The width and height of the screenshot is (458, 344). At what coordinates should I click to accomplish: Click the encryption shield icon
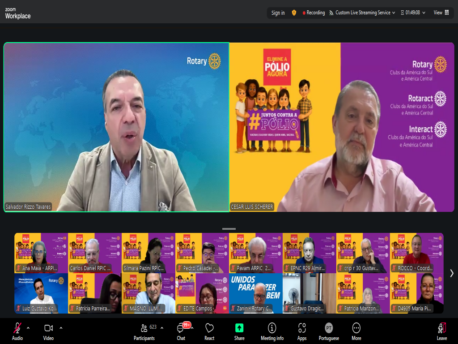294,13
